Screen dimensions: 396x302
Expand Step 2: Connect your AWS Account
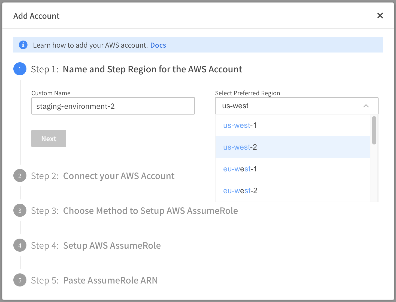pos(119,176)
